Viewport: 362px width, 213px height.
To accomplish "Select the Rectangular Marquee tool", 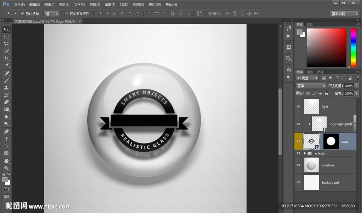I will (6, 37).
